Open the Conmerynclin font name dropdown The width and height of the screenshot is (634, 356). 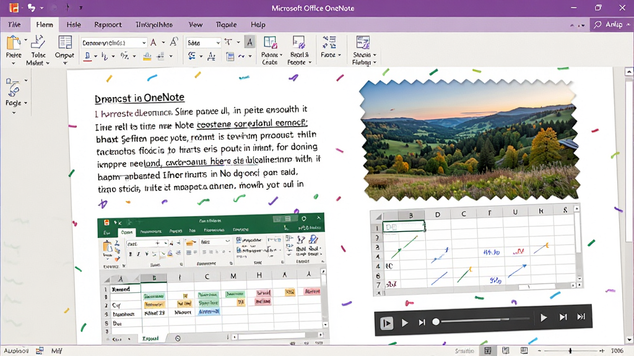point(144,43)
